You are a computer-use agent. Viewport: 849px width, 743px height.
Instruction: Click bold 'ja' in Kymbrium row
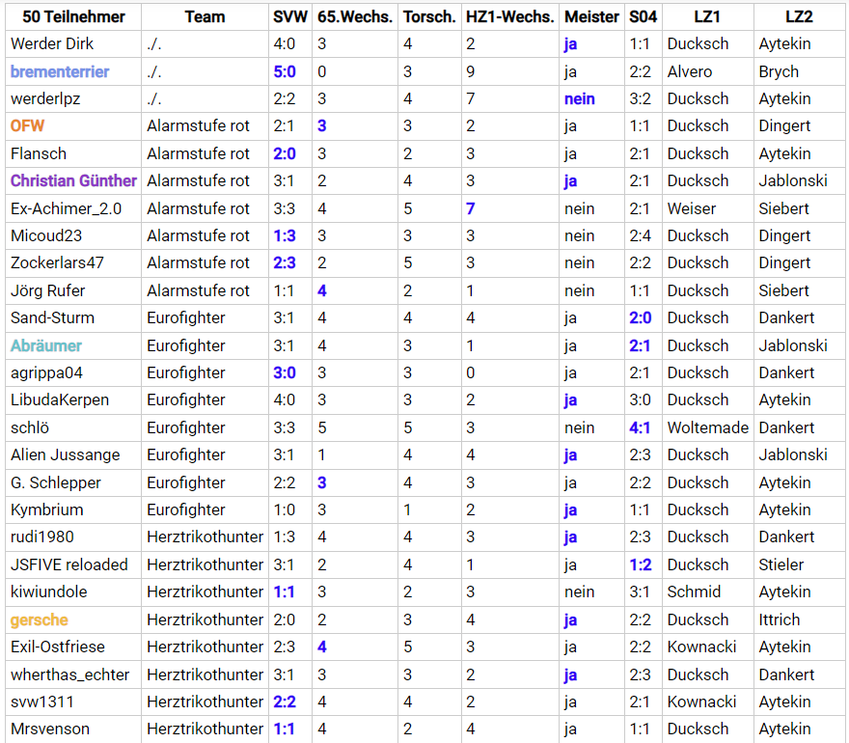pyautogui.click(x=570, y=509)
